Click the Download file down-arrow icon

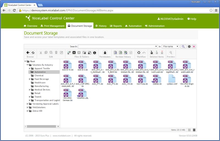79,53
